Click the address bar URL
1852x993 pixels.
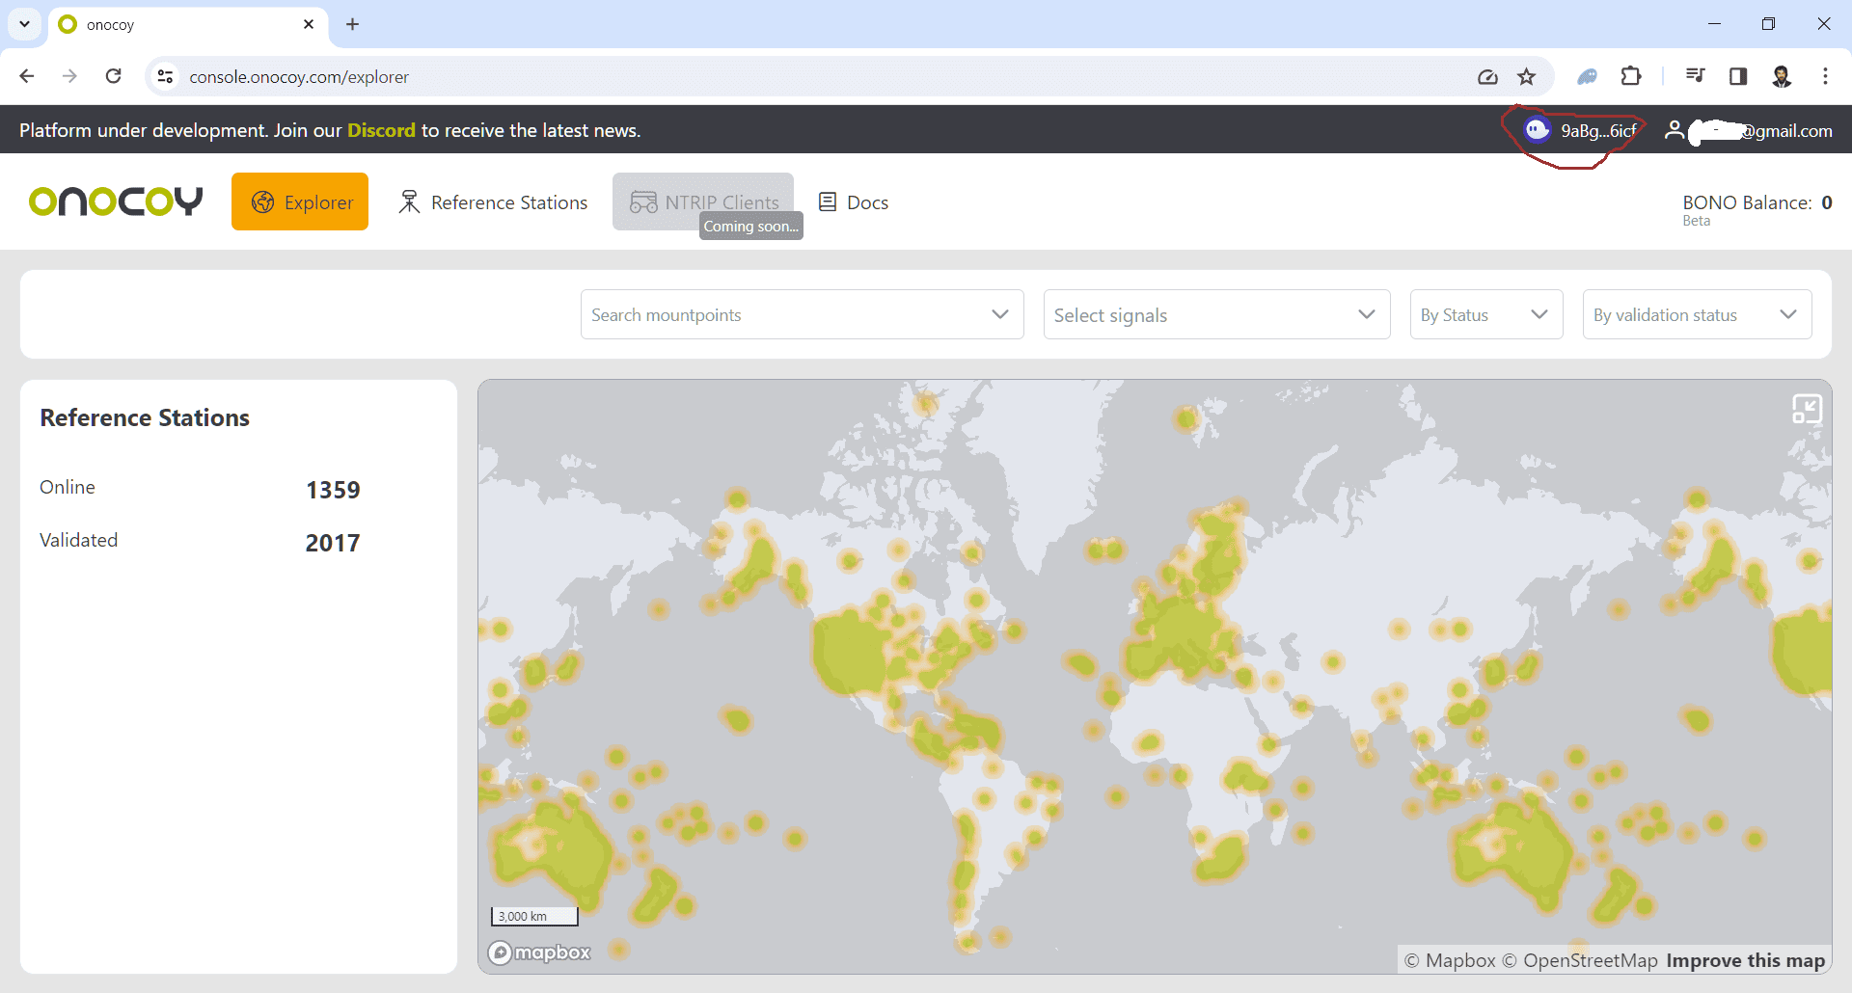pyautogui.click(x=299, y=77)
